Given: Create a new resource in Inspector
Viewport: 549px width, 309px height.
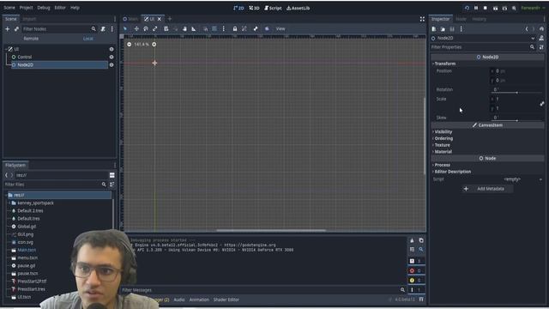Looking at the screenshot, I should (x=434, y=29).
